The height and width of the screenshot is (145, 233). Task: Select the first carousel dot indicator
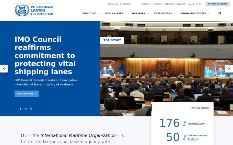[x=21, y=109]
